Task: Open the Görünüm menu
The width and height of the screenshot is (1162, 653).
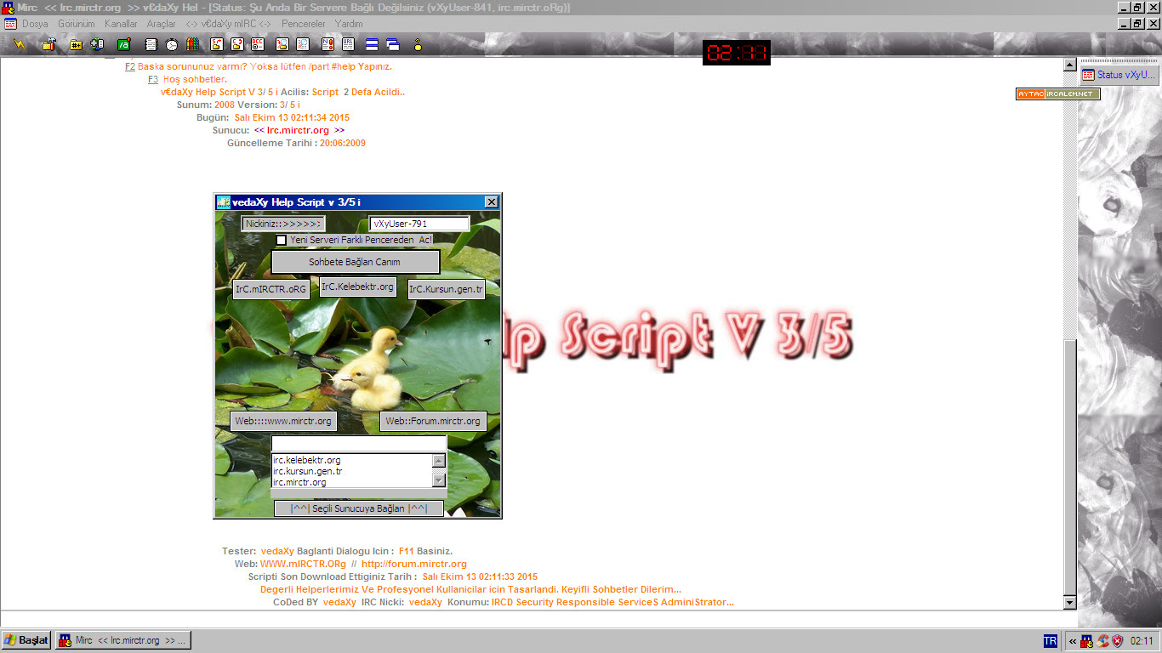Action: pyautogui.click(x=76, y=24)
